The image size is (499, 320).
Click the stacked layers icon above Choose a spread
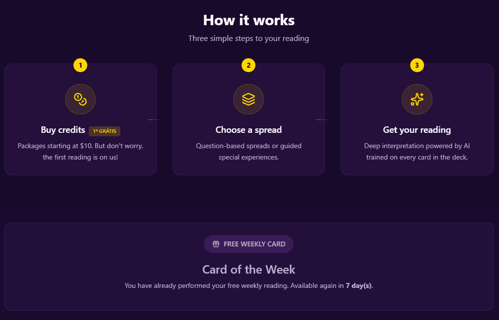(x=249, y=99)
